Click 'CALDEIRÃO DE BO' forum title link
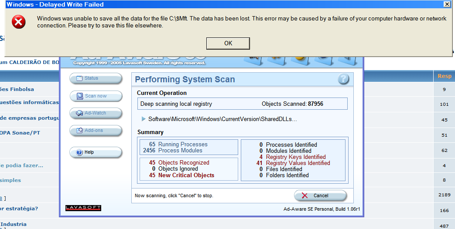455x229 pixels. (34, 62)
